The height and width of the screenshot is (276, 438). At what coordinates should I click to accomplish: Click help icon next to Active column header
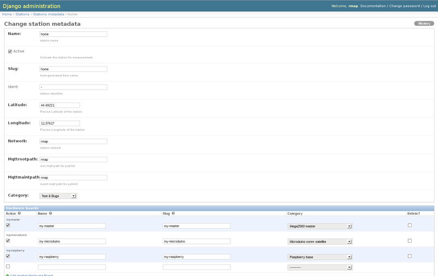(19, 214)
